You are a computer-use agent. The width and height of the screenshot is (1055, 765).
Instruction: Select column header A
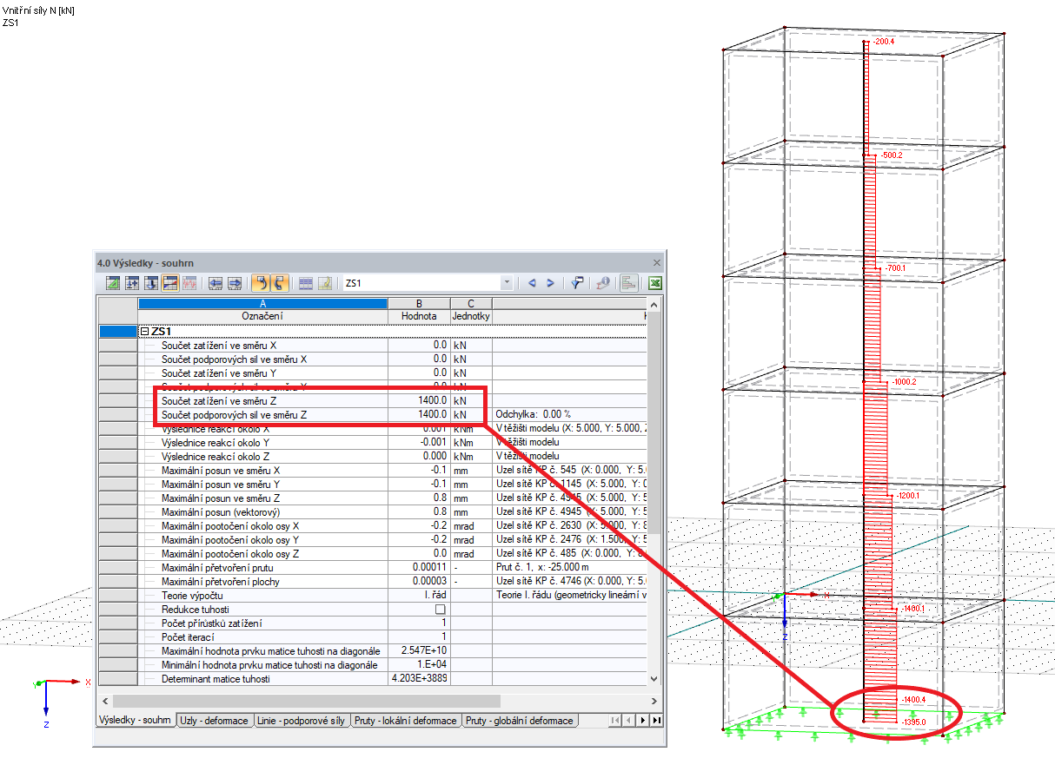(x=262, y=303)
